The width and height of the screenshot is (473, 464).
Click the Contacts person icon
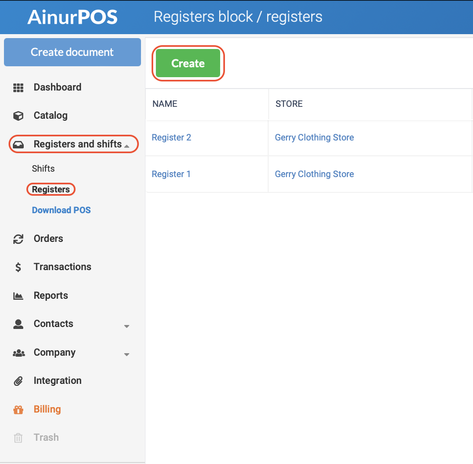point(18,324)
